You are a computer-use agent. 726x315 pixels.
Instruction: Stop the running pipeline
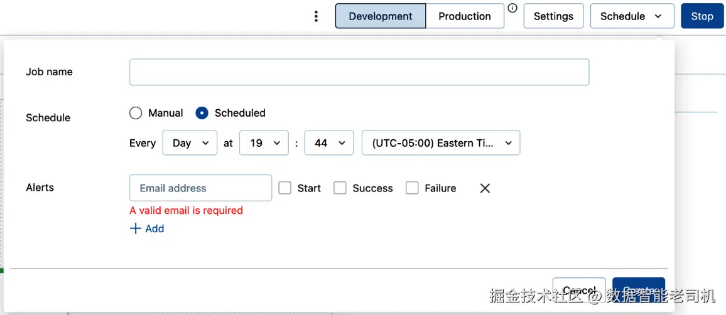[x=702, y=16]
